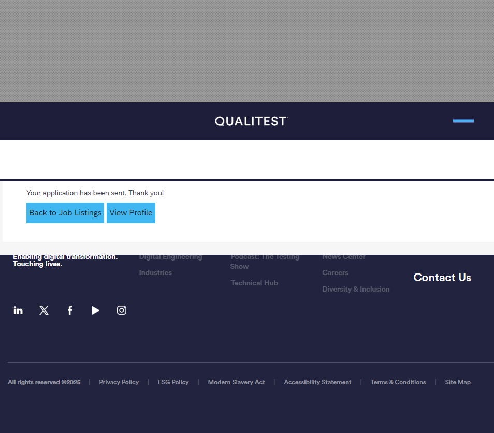494x433 pixels.
Task: Click Back to Job Listings button
Action: tap(65, 213)
